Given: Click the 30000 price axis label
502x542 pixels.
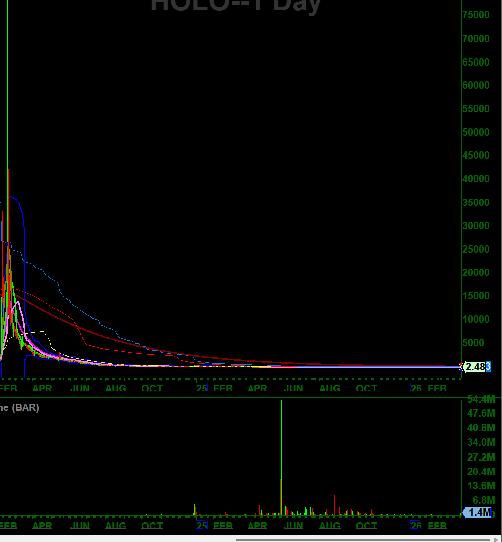Looking at the screenshot, I should click(x=476, y=226).
